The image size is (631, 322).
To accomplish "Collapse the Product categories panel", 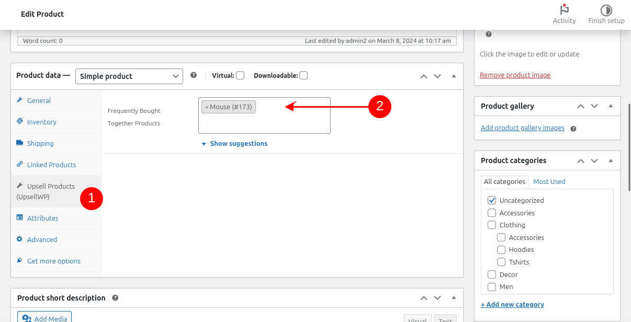I will pyautogui.click(x=611, y=161).
